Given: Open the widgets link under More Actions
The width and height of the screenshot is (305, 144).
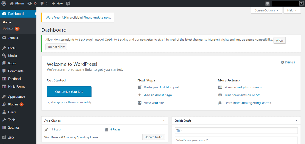Looking at the screenshot, I should click(242, 87).
